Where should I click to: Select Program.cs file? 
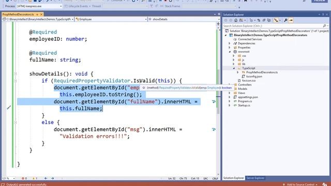pyautogui.click(x=245, y=101)
